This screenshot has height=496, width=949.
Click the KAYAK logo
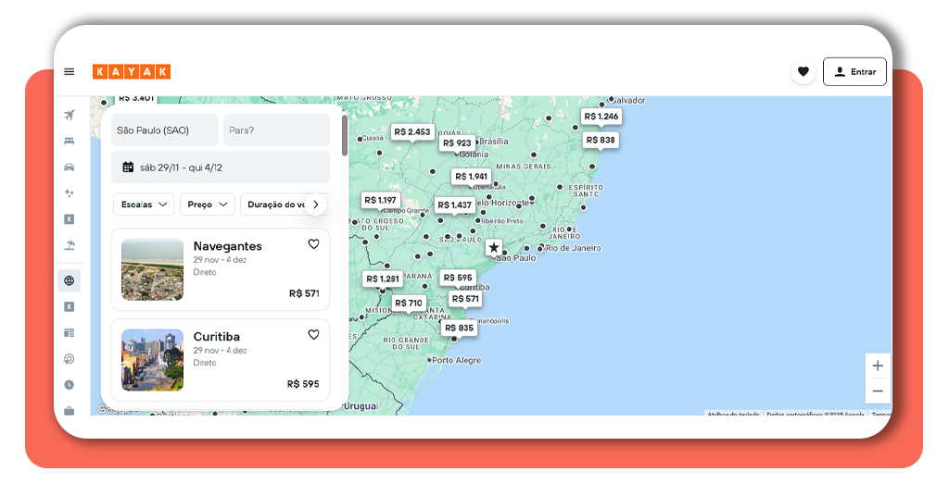[131, 72]
